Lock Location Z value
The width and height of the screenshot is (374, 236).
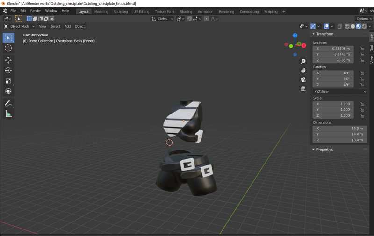362,60
